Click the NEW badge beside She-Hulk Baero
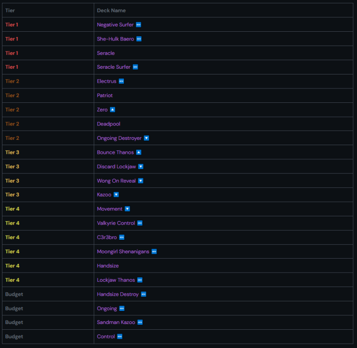This screenshot has height=348, width=357. click(139, 39)
